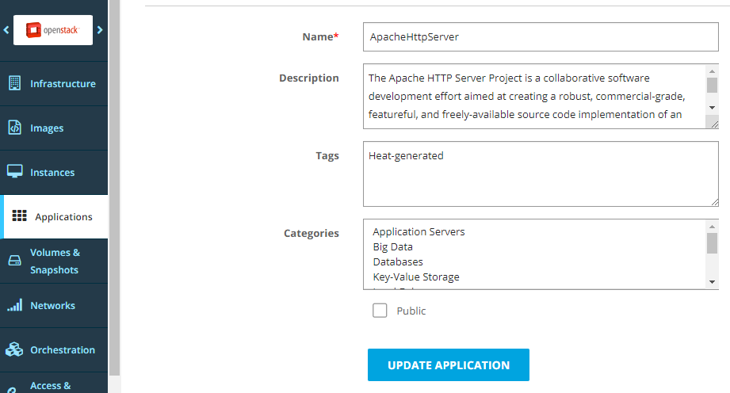Go to next cloud with right chevron
The height and width of the screenshot is (393, 730).
coord(100,30)
